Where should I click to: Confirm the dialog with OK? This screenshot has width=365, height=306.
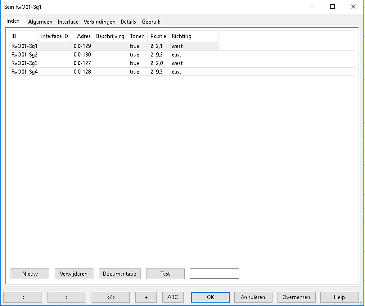(x=210, y=297)
